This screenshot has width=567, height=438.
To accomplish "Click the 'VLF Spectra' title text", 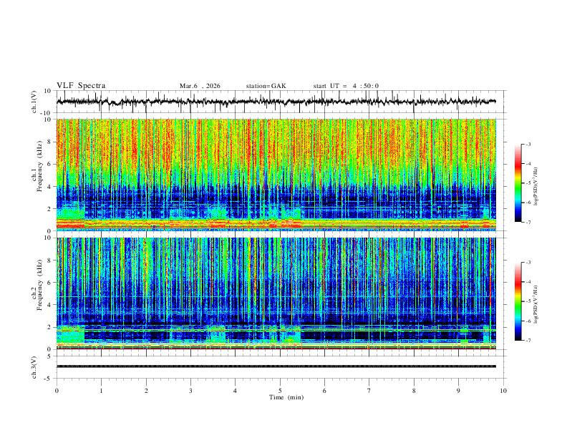I will pos(81,86).
